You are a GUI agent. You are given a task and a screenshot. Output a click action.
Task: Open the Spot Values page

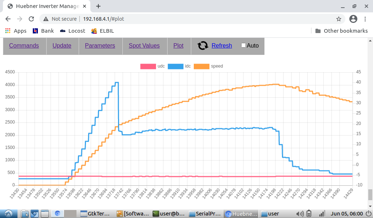(144, 45)
